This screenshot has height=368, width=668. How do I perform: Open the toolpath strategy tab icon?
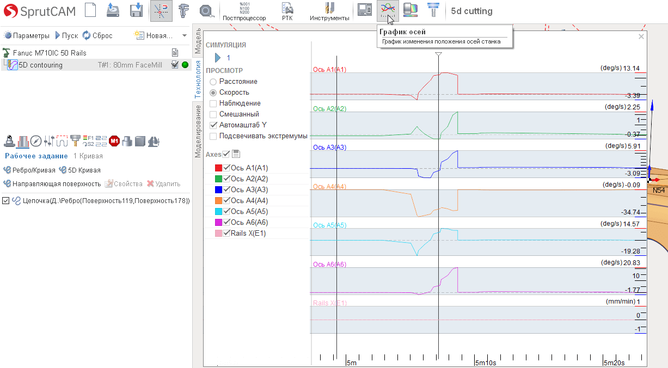tap(62, 141)
